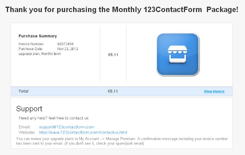Click the Need any help text
Viewport: 245px width, 155px height.
54,118
